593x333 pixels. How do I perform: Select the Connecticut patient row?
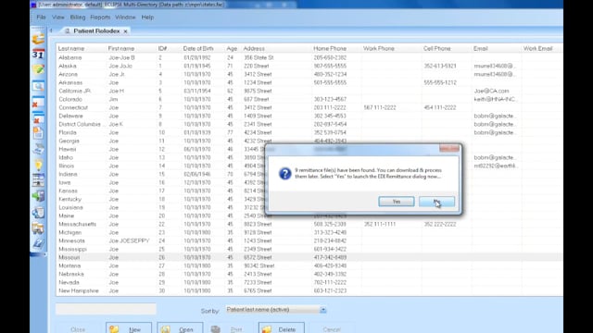309,107
